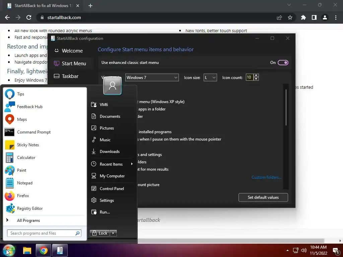Open Pictures folder entry
343x257 pixels.
tap(112, 128)
